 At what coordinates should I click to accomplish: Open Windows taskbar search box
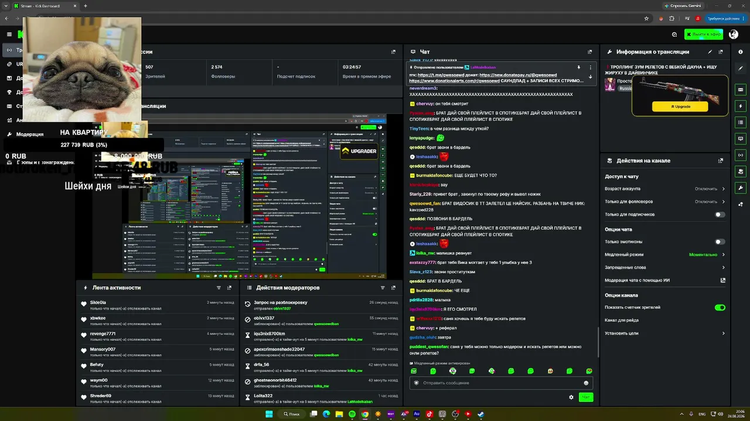pos(292,414)
